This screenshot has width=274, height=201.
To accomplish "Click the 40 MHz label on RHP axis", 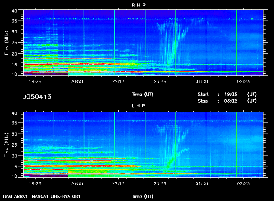I will 14,11.
